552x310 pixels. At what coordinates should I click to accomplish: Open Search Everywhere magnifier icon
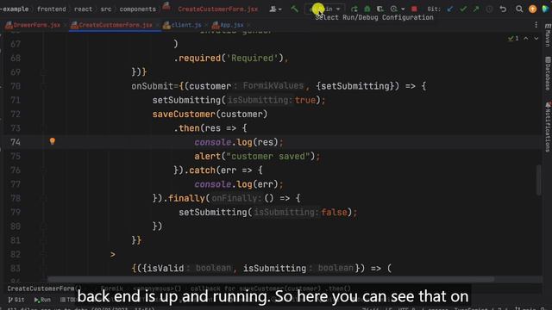519,9
